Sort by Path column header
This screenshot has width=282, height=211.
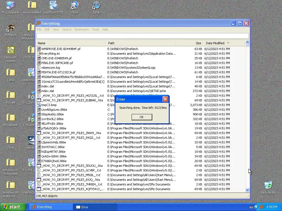(141, 43)
